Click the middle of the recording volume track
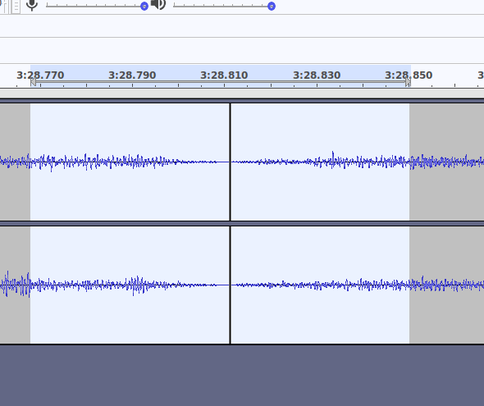This screenshot has height=406, width=484. 95,6
